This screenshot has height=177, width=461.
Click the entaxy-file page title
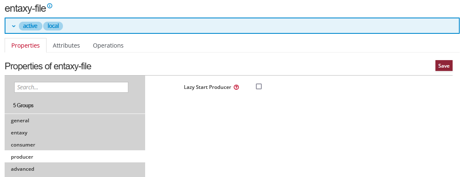(x=25, y=8)
